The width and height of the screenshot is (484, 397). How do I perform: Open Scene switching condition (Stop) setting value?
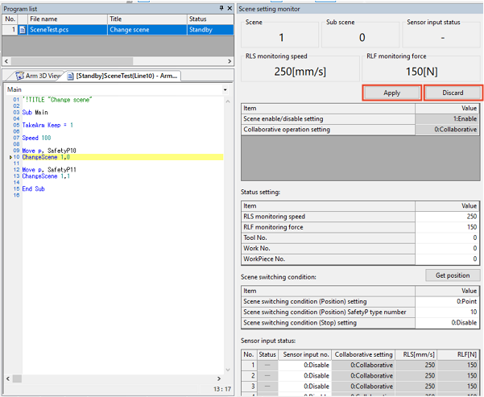tap(447, 323)
